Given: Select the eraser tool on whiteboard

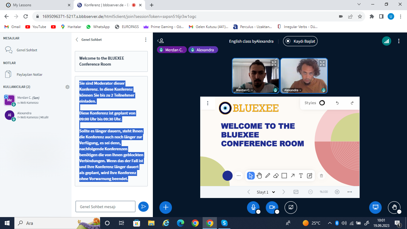Looking at the screenshot, I should click(x=276, y=176).
